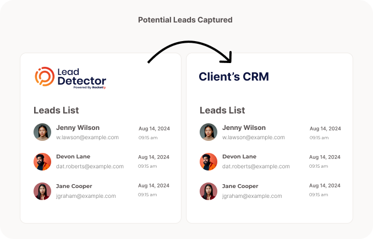Click Jenny Wilson's avatar in Client's CRM list

click(x=209, y=132)
